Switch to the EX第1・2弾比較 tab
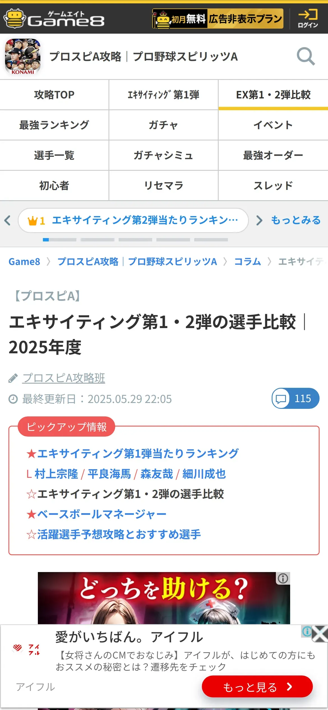Image resolution: width=328 pixels, height=710 pixels. point(273,95)
